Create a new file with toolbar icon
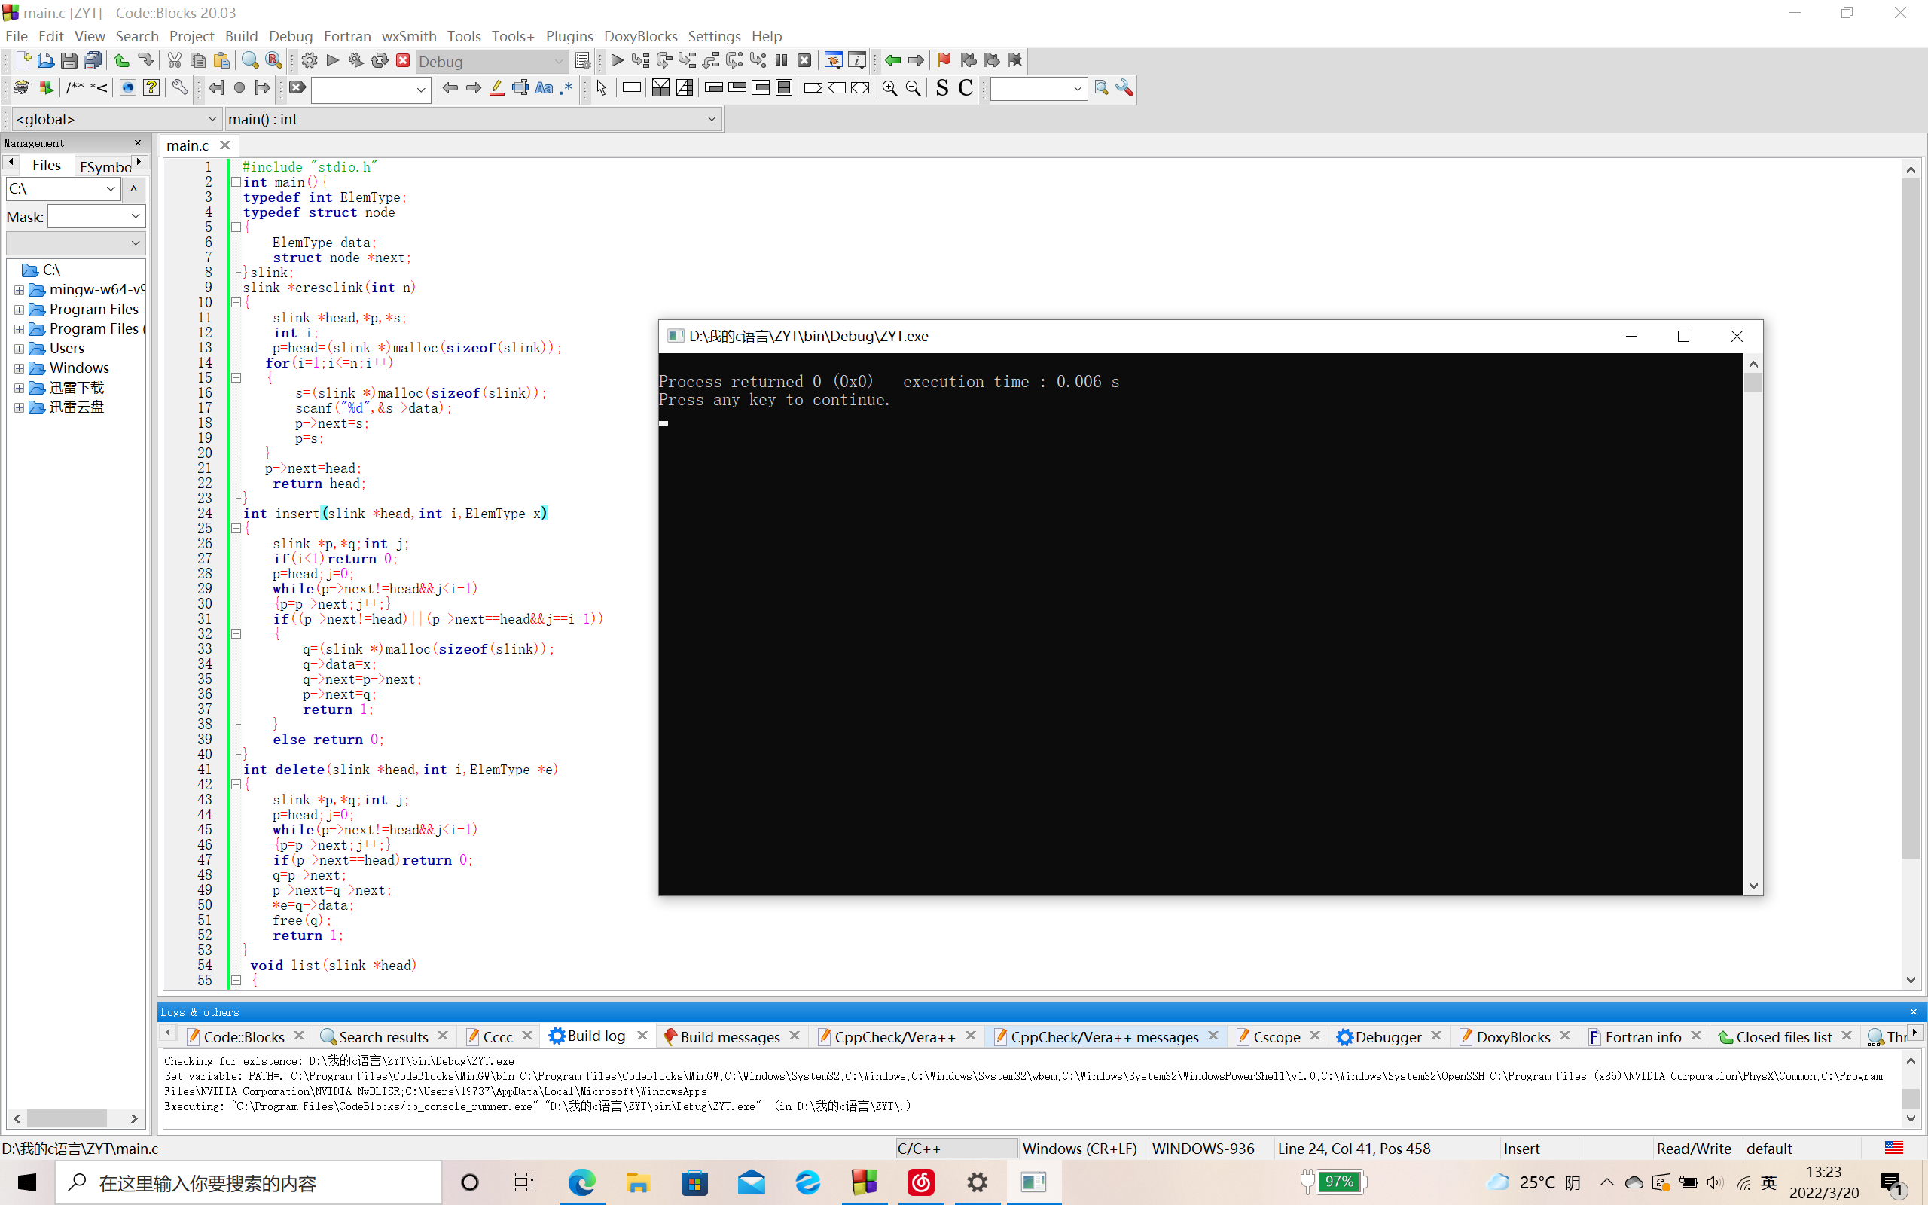Viewport: 1928px width, 1205px height. [x=23, y=60]
